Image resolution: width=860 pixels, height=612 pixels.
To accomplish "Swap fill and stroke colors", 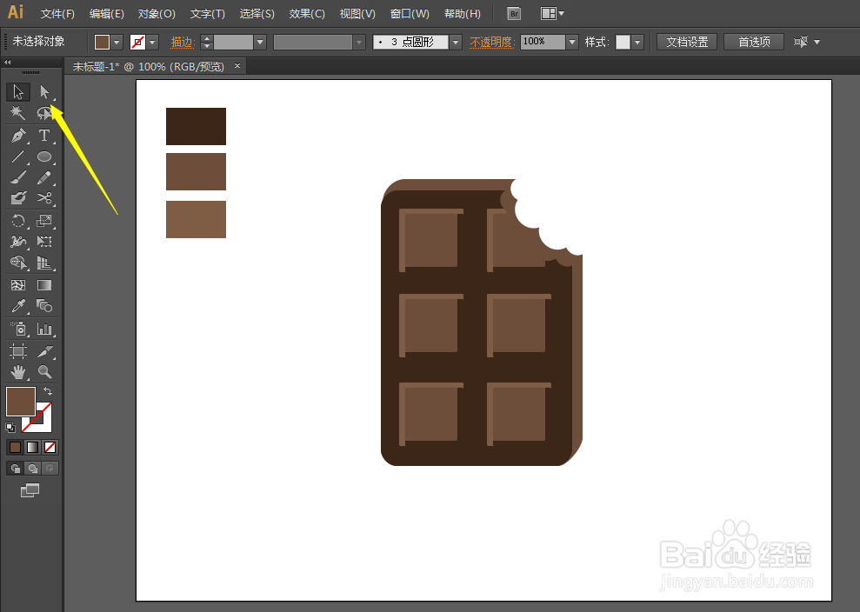I will (49, 391).
